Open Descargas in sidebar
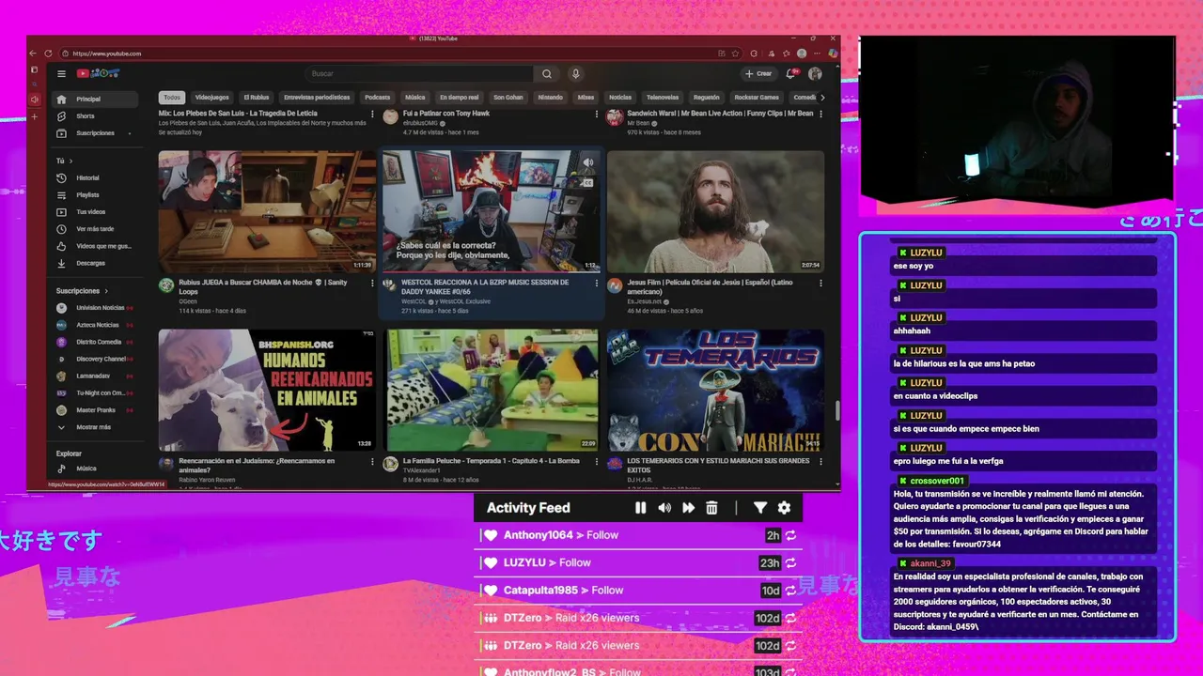This screenshot has width=1203, height=676. tap(94, 263)
